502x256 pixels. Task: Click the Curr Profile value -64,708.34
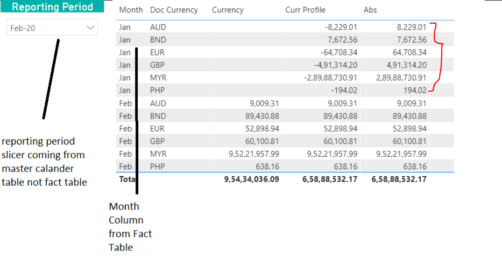[x=339, y=52]
